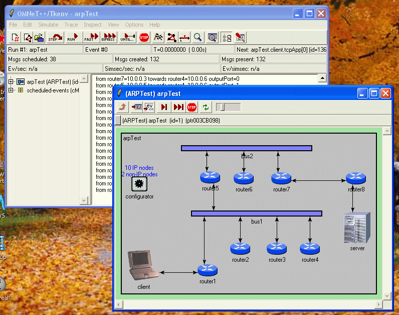Viewport: 399px width, 315px height.
Task: Expand the arpTest (ARPTest) tree node
Action: coord(11,81)
